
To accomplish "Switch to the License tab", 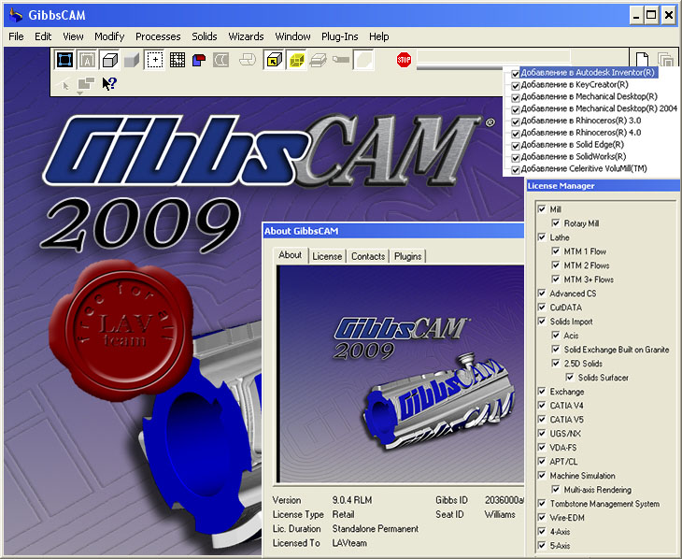I will click(327, 256).
